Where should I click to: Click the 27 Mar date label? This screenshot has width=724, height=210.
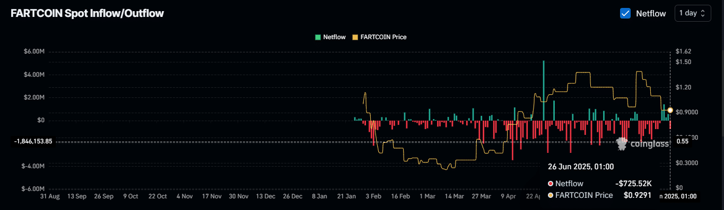pyautogui.click(x=482, y=196)
